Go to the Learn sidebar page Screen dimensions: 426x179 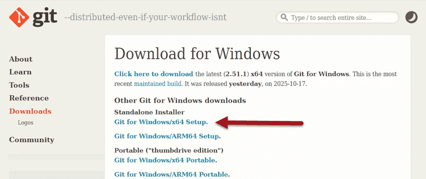[20, 72]
